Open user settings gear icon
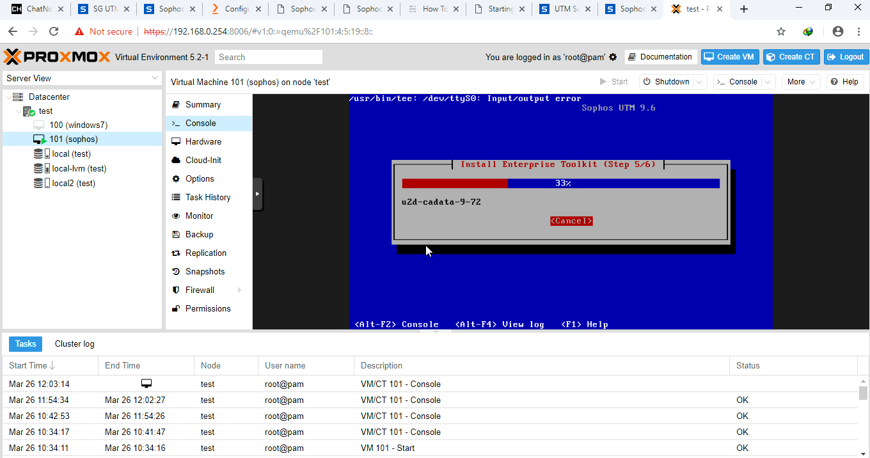Viewport: 870px width, 458px height. tap(613, 57)
